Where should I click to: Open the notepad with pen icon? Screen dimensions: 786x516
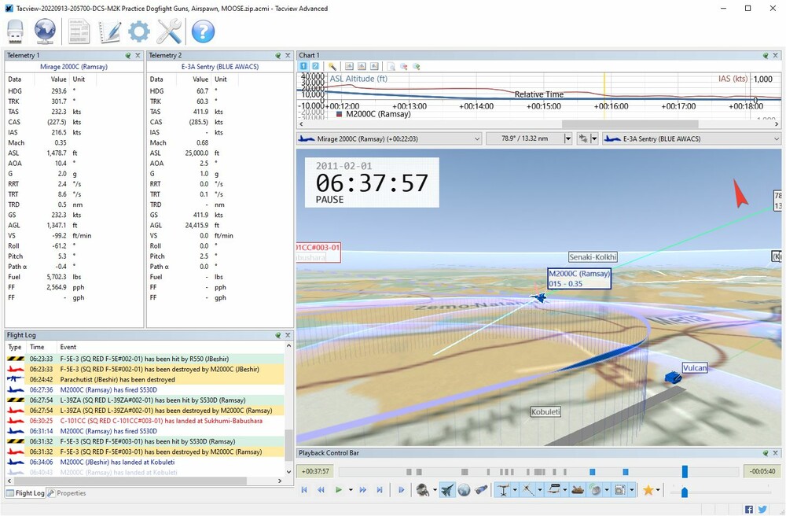pos(109,31)
